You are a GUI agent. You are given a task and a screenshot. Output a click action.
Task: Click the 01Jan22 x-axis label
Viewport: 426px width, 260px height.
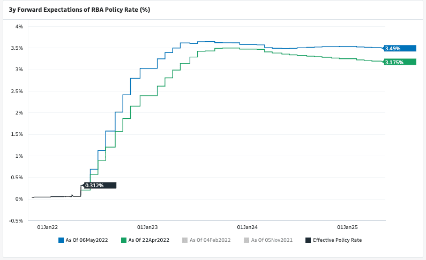pyautogui.click(x=47, y=227)
